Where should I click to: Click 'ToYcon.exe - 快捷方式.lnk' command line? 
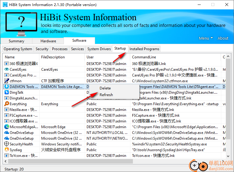coord(153,156)
